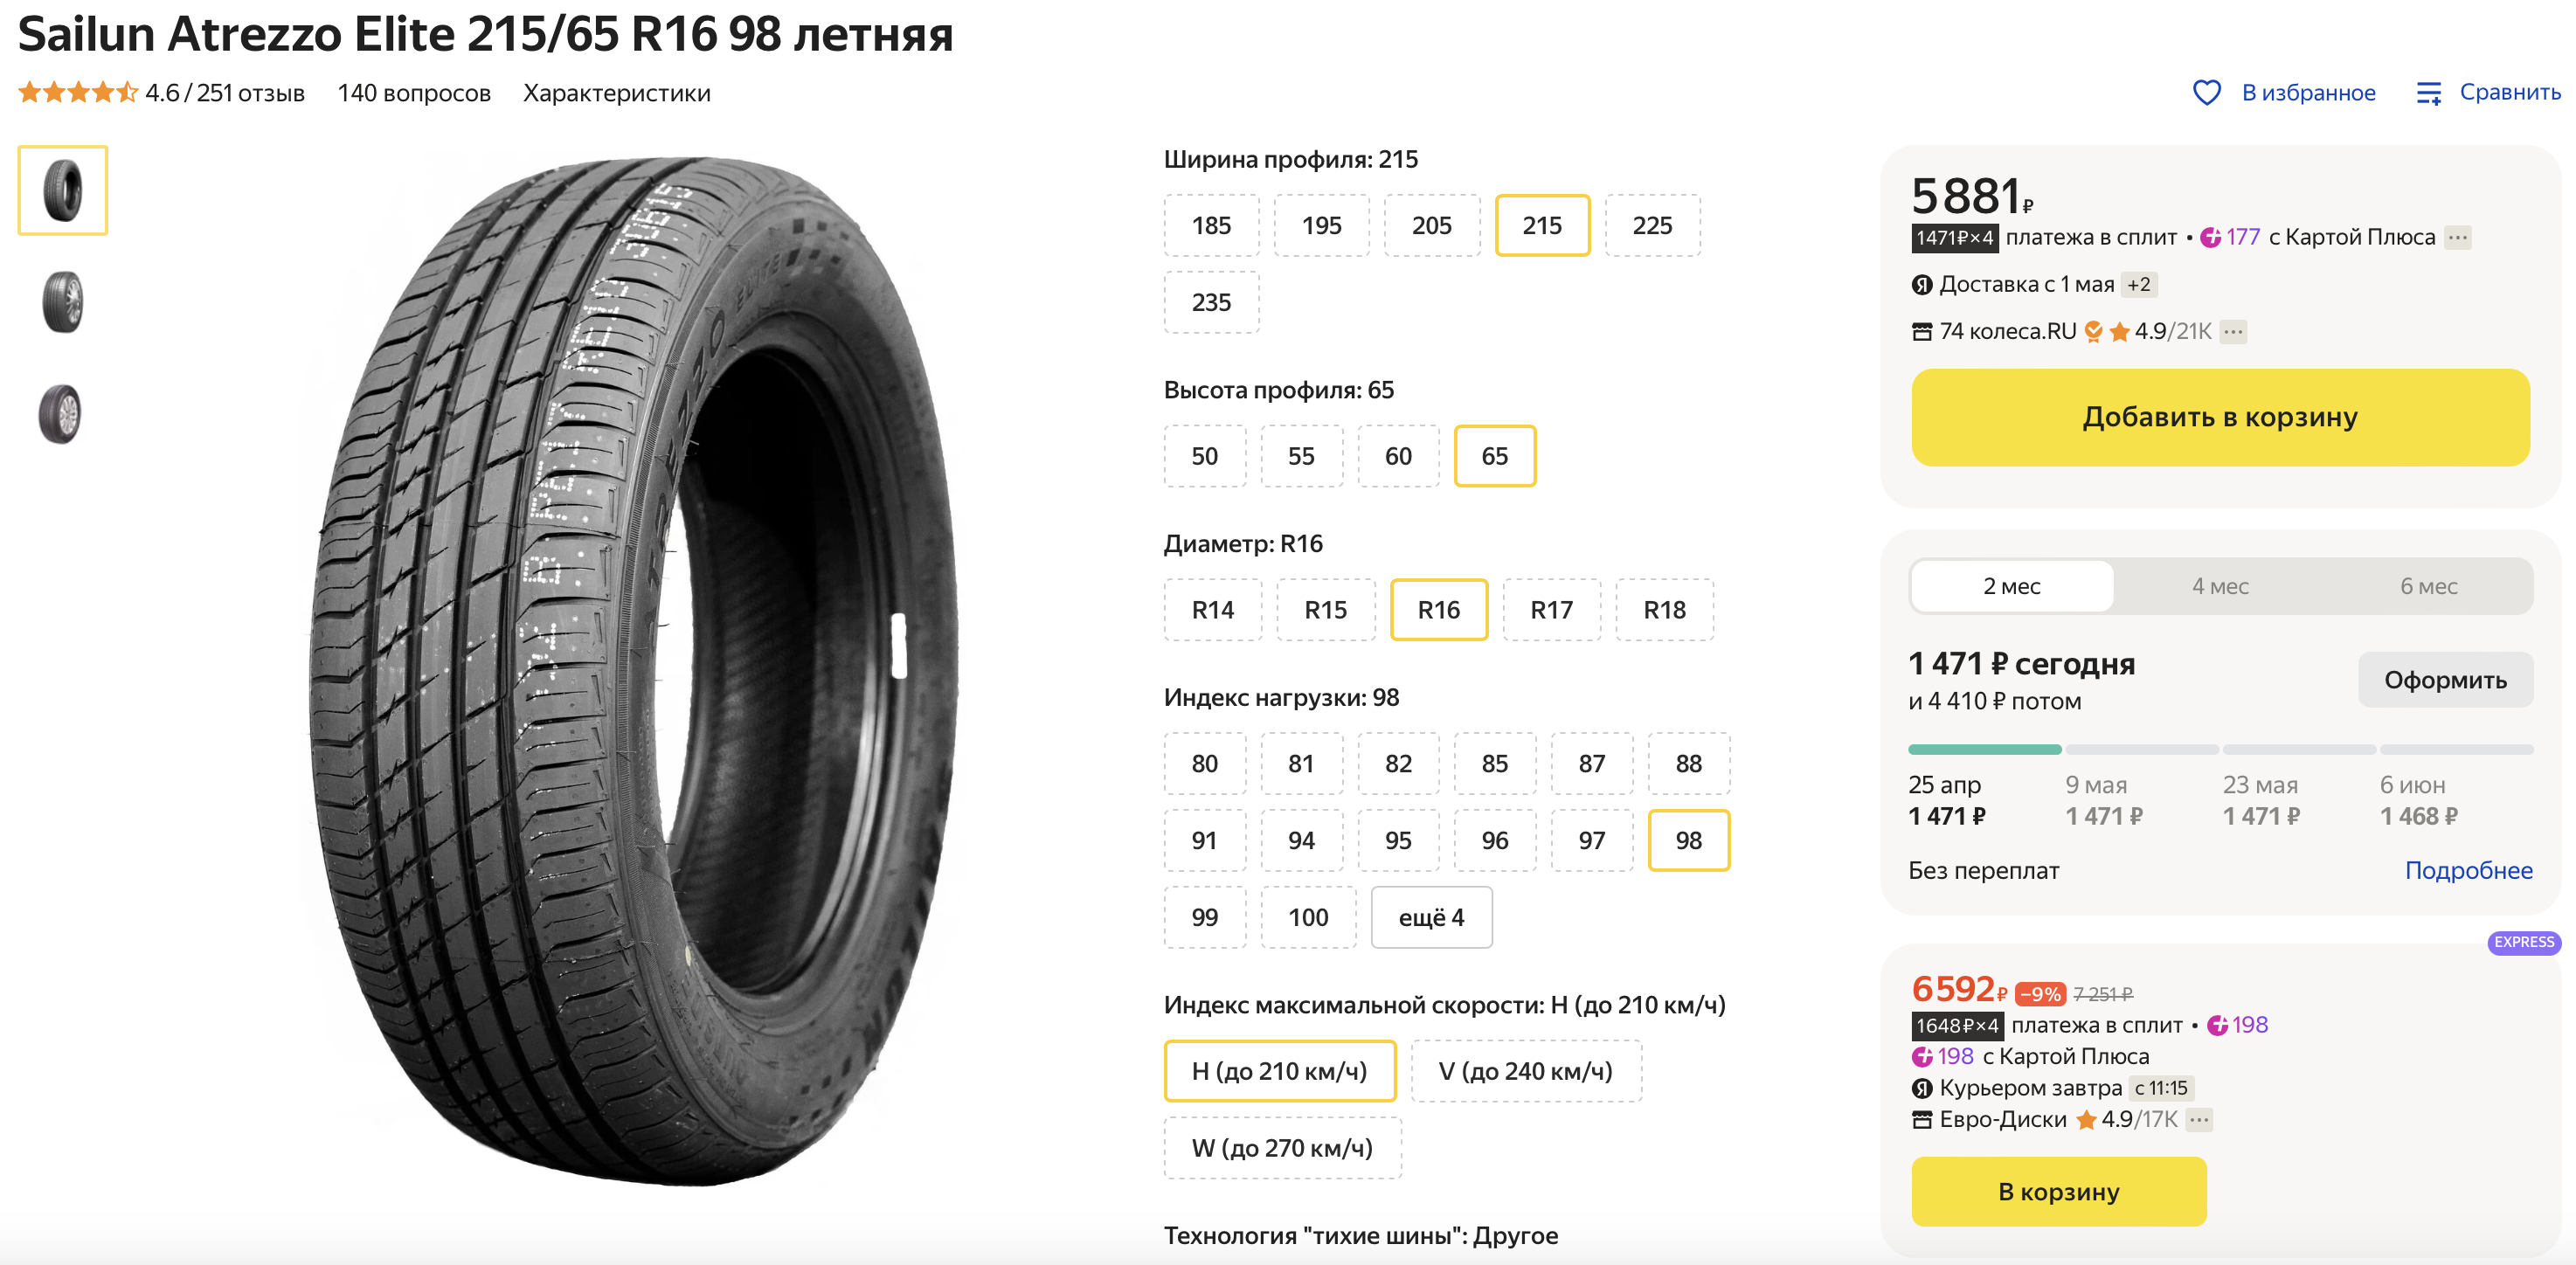This screenshot has width=2576, height=1265.
Task: Click the heart favorites icon
Action: tap(2206, 93)
